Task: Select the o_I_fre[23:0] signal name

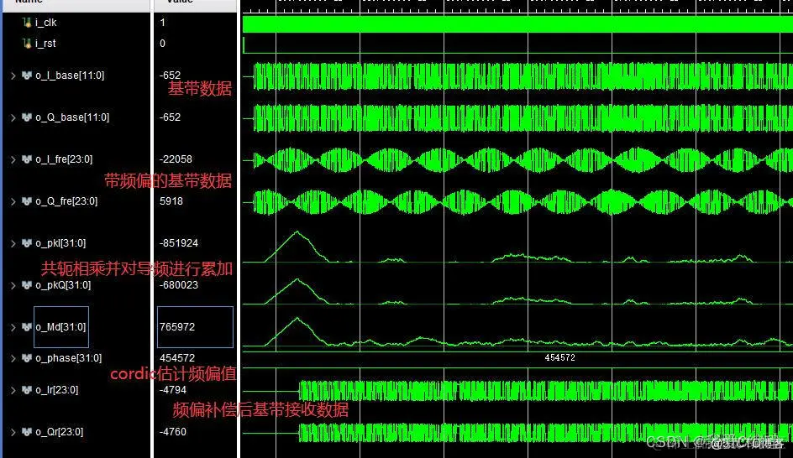Action: [x=64, y=159]
